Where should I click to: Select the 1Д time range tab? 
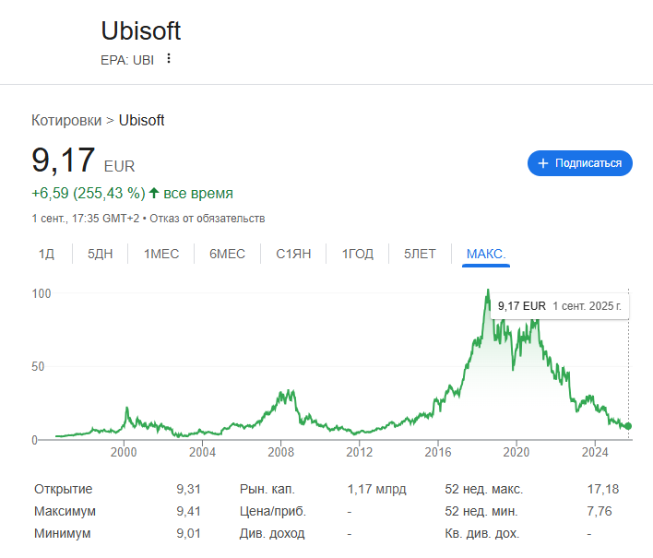pyautogui.click(x=46, y=254)
